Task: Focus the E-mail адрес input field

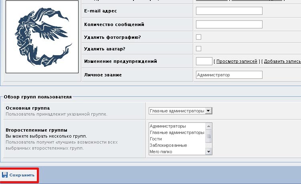Action: pos(229,11)
